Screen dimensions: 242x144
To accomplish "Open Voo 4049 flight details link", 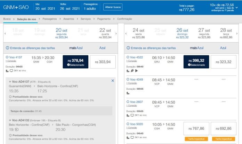I will [136, 79].
